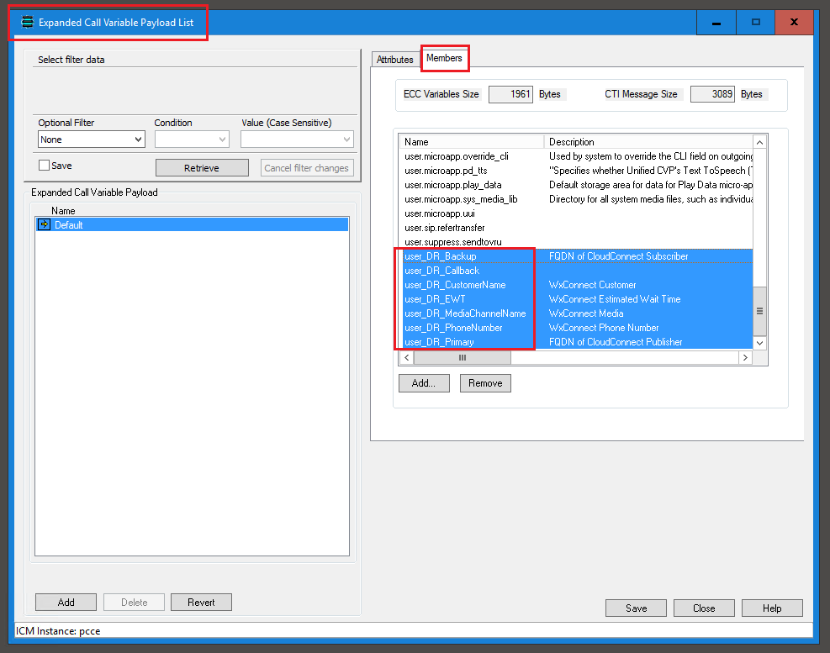Viewport: 830px width, 653px height.
Task: Switch to the Attributes tab
Action: pyautogui.click(x=395, y=60)
